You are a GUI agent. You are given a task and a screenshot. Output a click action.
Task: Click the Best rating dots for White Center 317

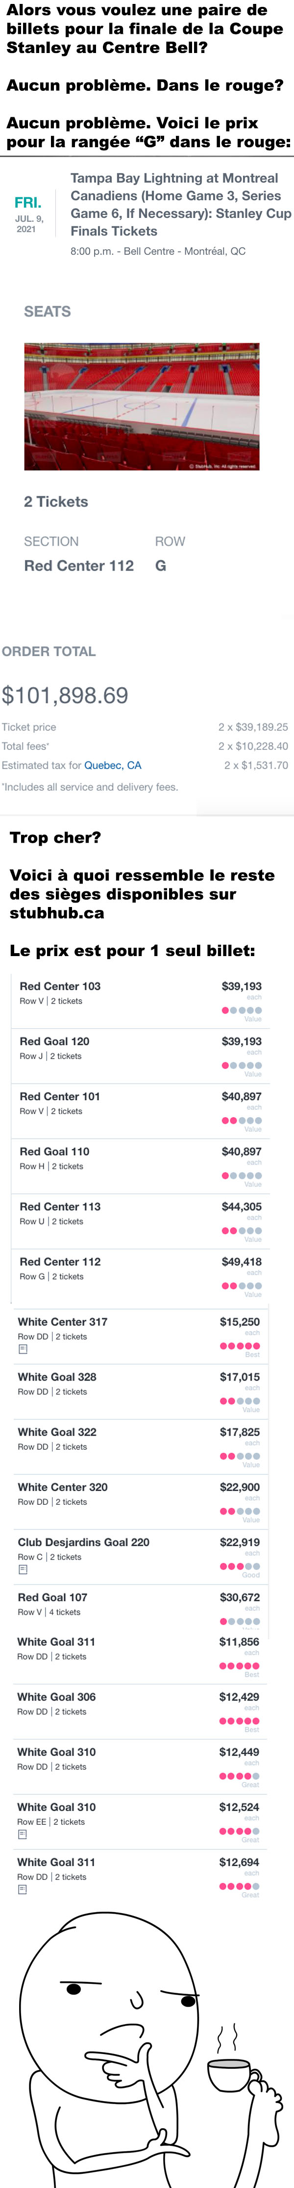240,1345
